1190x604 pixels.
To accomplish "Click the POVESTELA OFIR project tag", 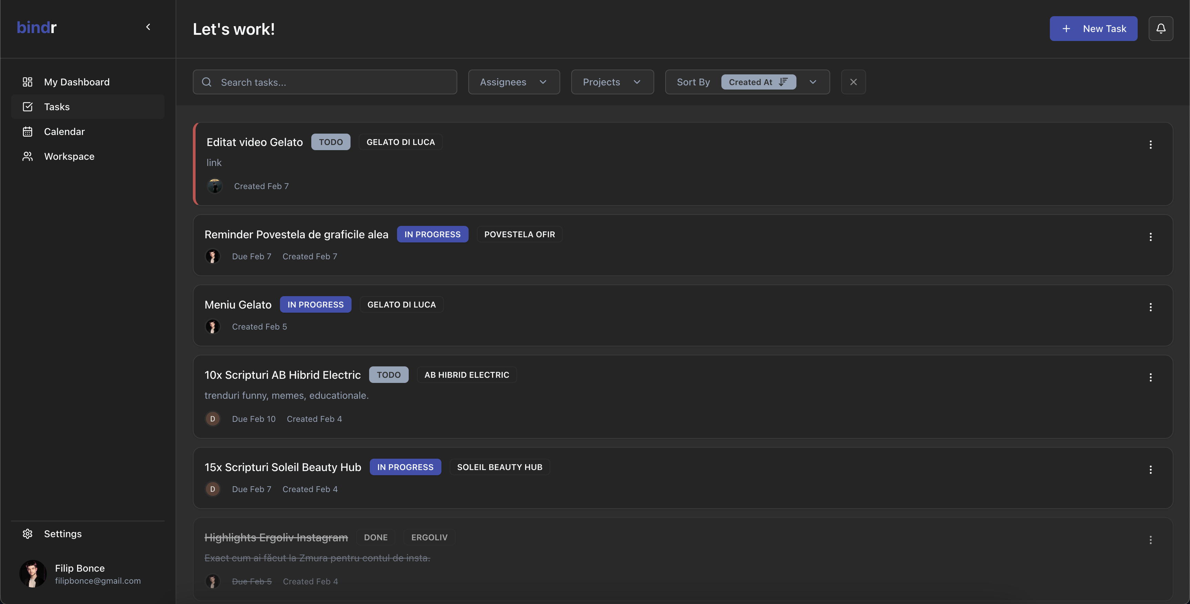I will tap(519, 234).
